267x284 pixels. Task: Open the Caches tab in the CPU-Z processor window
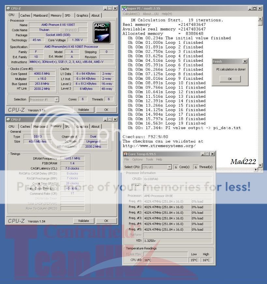click(25, 16)
